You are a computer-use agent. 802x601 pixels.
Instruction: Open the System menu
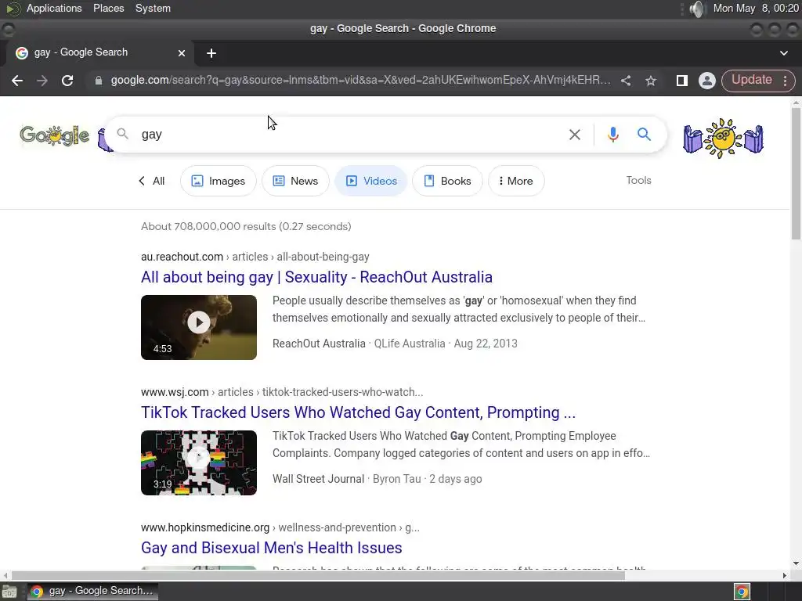[153, 9]
